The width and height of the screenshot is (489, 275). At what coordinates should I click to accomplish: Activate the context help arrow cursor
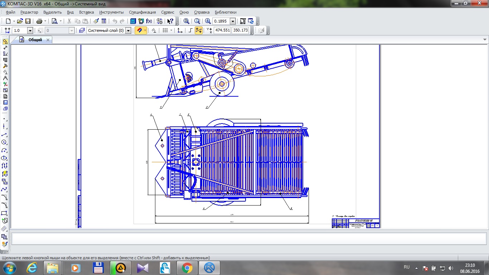171,21
